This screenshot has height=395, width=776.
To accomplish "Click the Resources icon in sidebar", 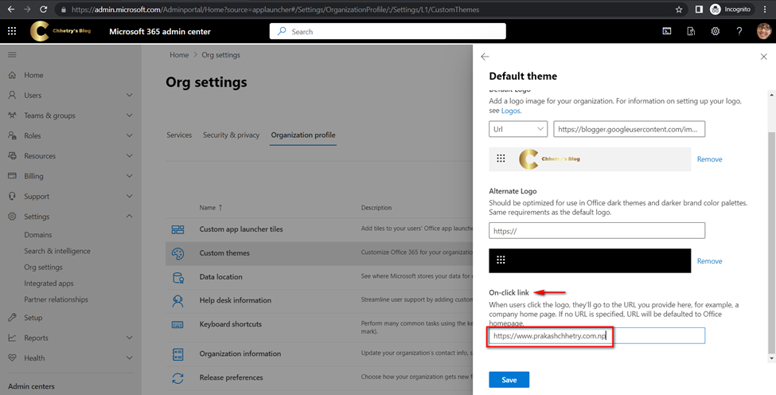I will pos(13,156).
